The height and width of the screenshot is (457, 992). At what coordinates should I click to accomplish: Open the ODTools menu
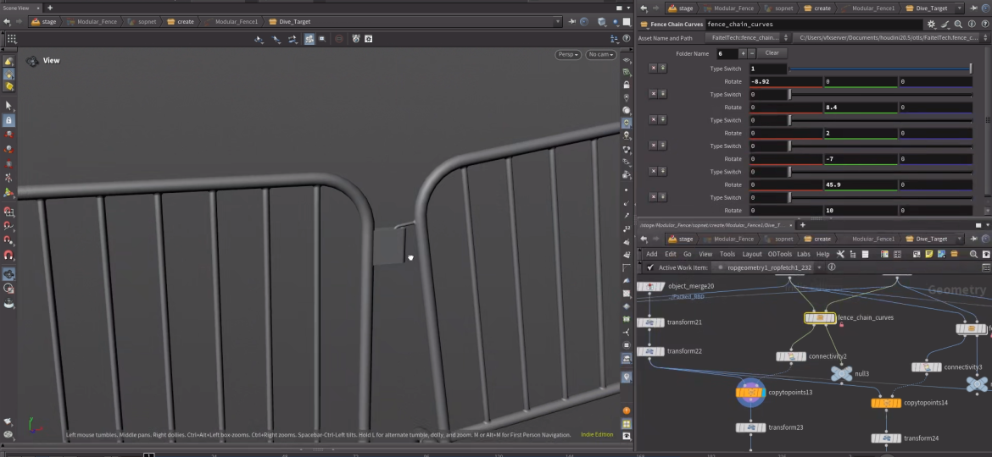click(779, 254)
